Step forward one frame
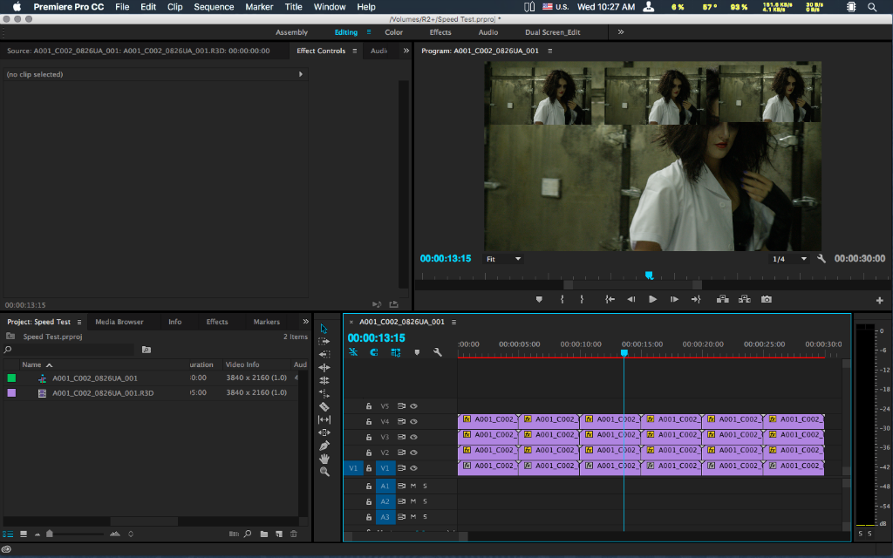Screen dimensions: 893x558 674,300
